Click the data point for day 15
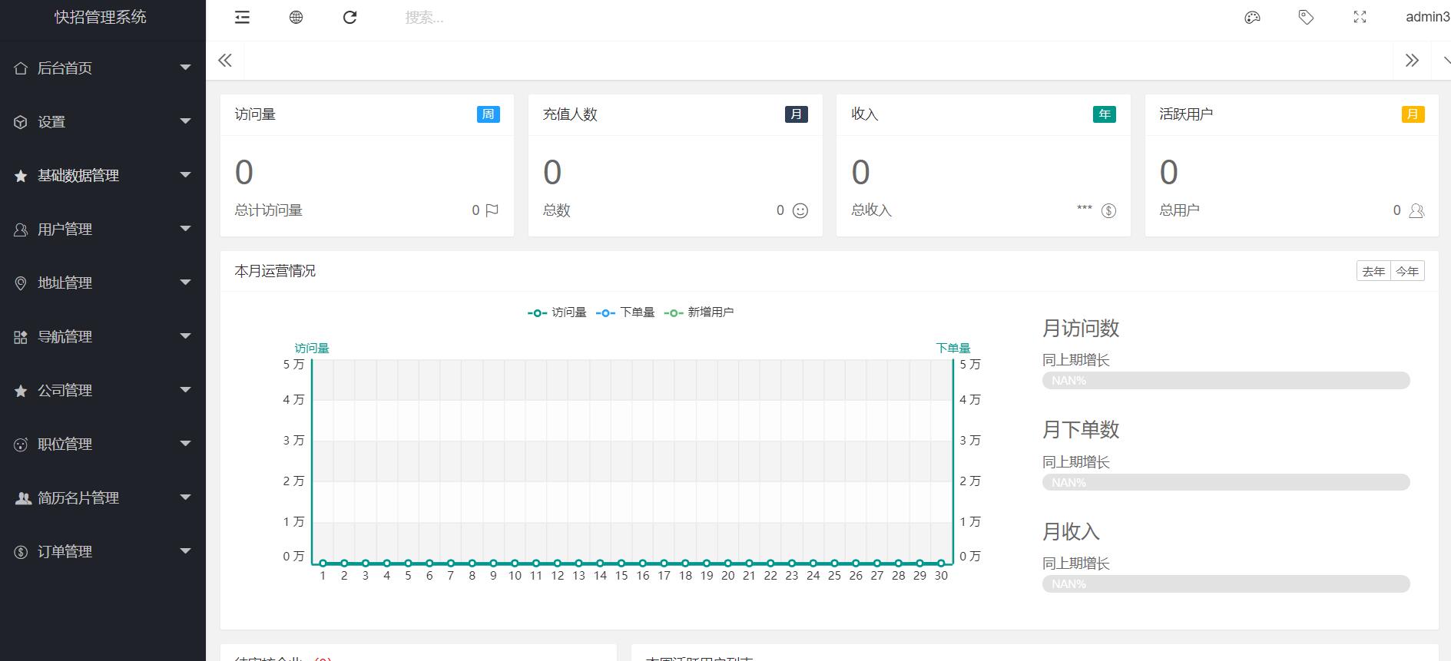This screenshot has height=661, width=1451. (621, 564)
